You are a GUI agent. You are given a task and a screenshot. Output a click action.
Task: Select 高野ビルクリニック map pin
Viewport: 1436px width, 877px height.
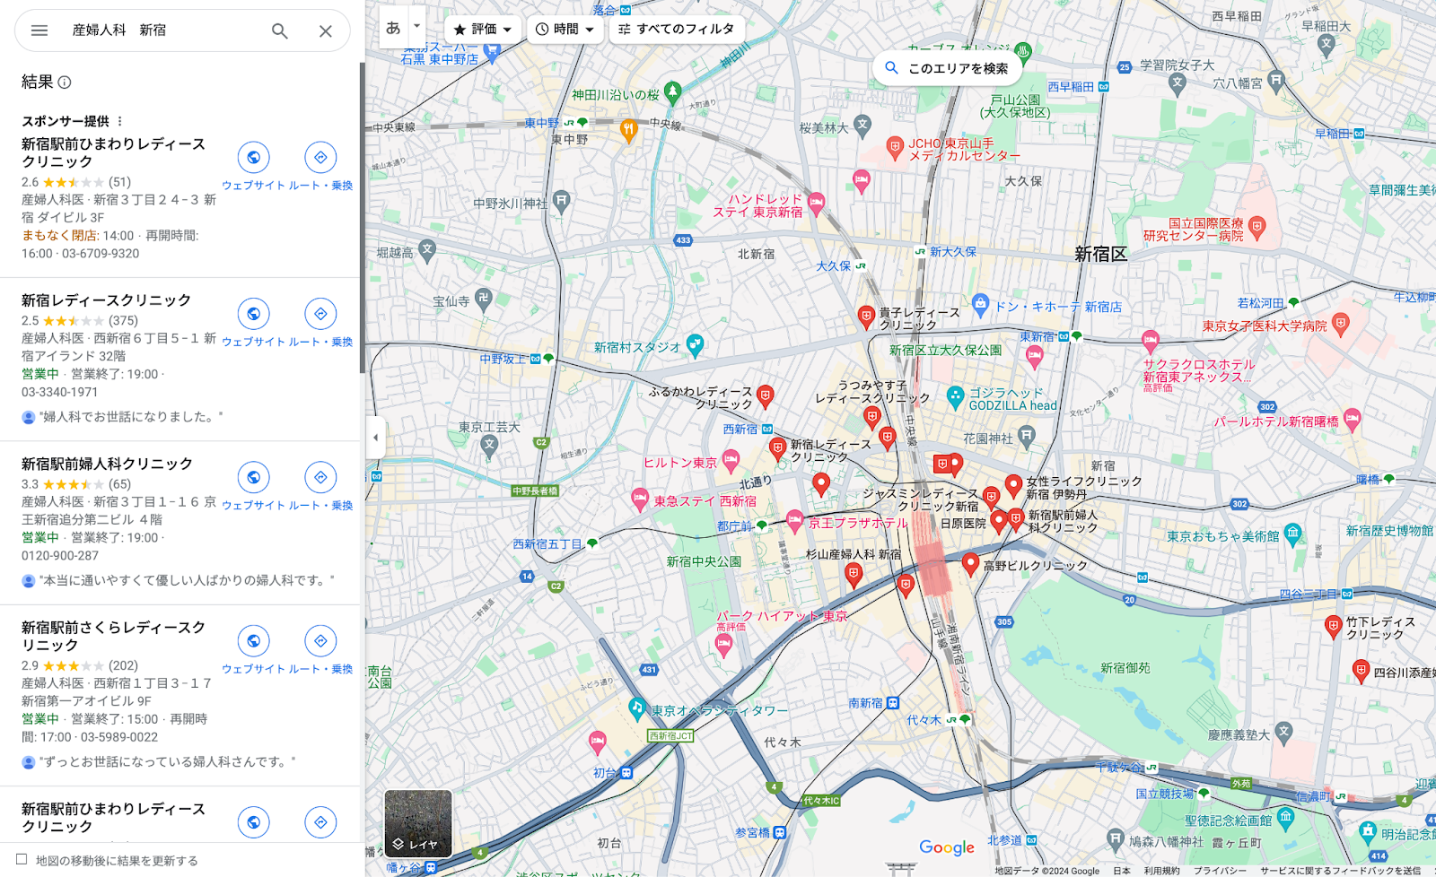(970, 563)
